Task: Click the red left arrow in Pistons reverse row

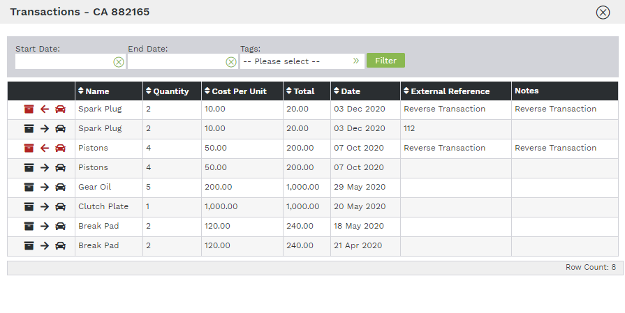Action: (x=45, y=148)
